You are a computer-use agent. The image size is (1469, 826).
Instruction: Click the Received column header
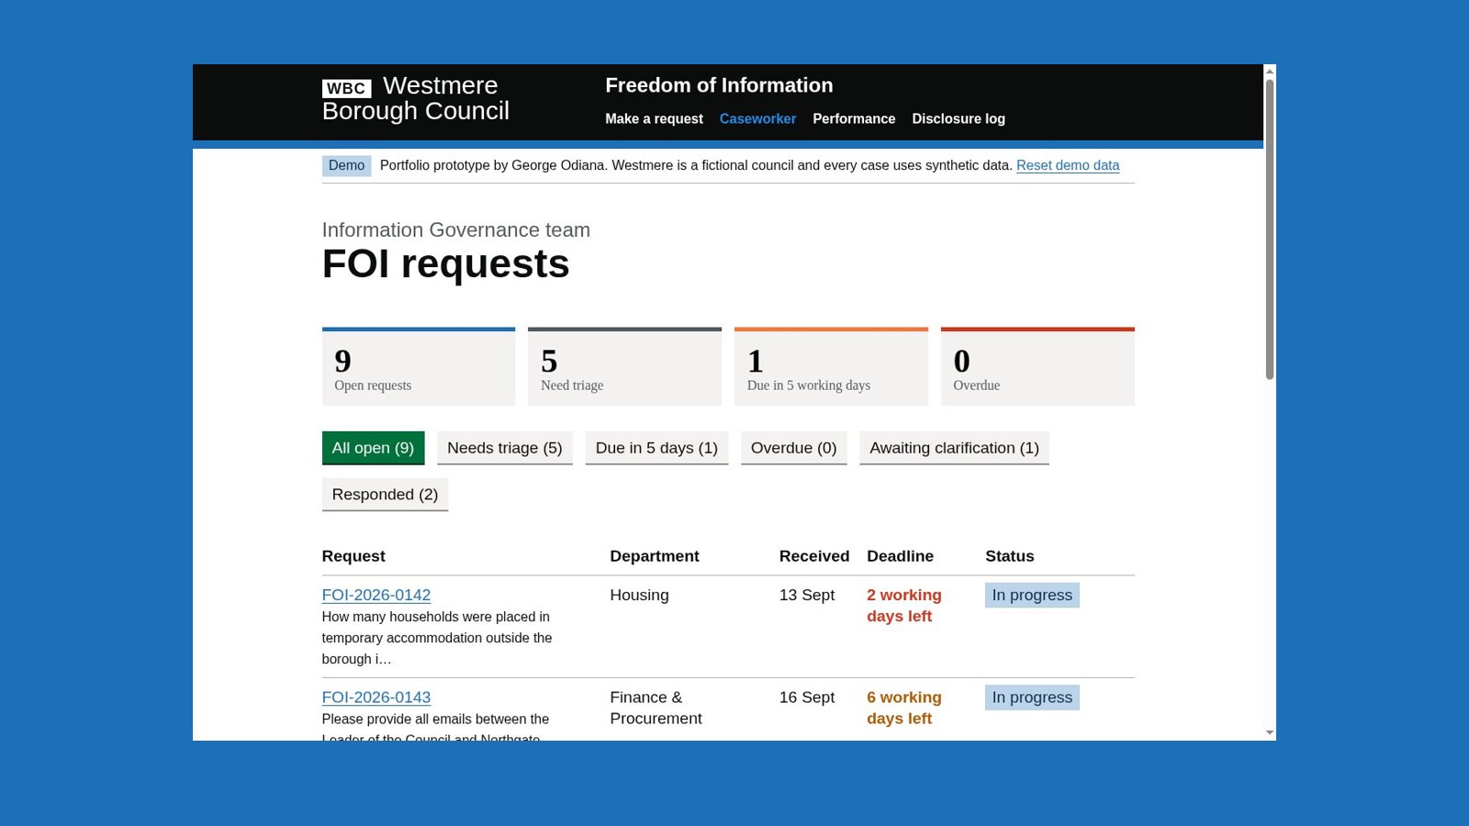coord(814,556)
